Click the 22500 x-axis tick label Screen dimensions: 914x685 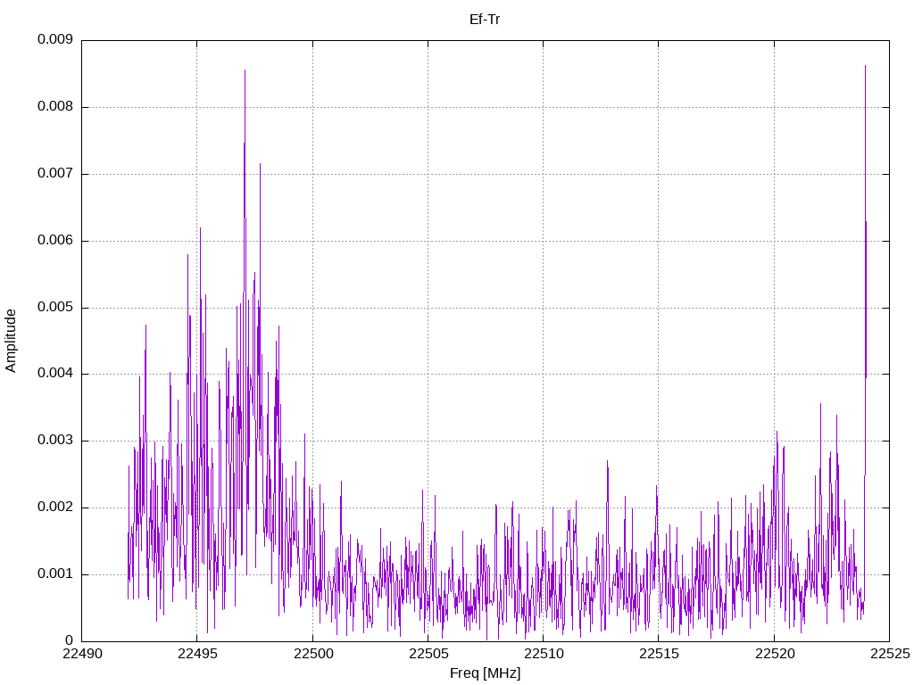(312, 654)
